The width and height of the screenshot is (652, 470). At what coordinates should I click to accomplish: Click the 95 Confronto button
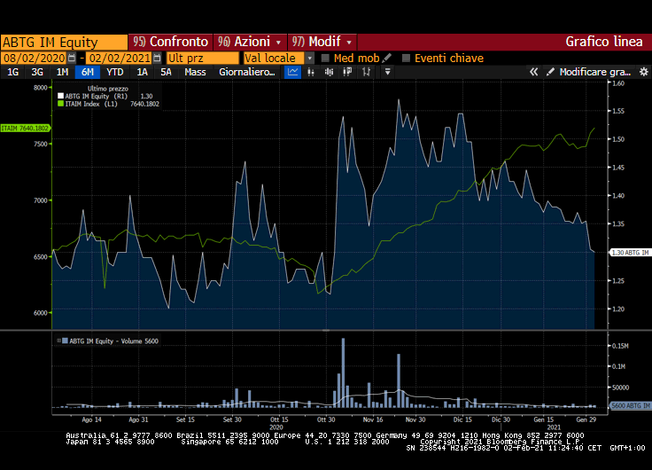tap(170, 42)
